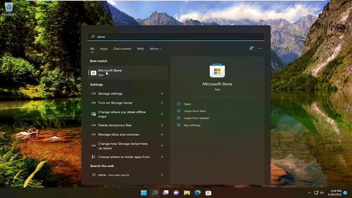Switch to the Web tab
Screen dimensions: 352x198
[141, 49]
